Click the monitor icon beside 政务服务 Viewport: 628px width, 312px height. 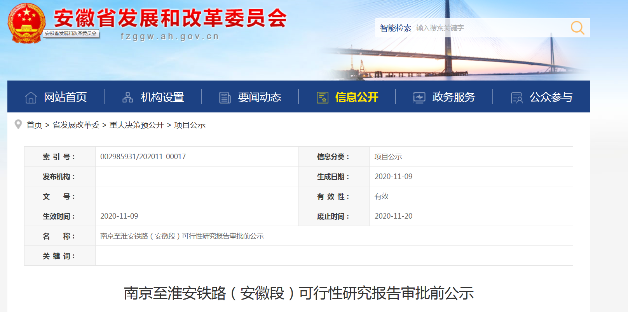(419, 97)
